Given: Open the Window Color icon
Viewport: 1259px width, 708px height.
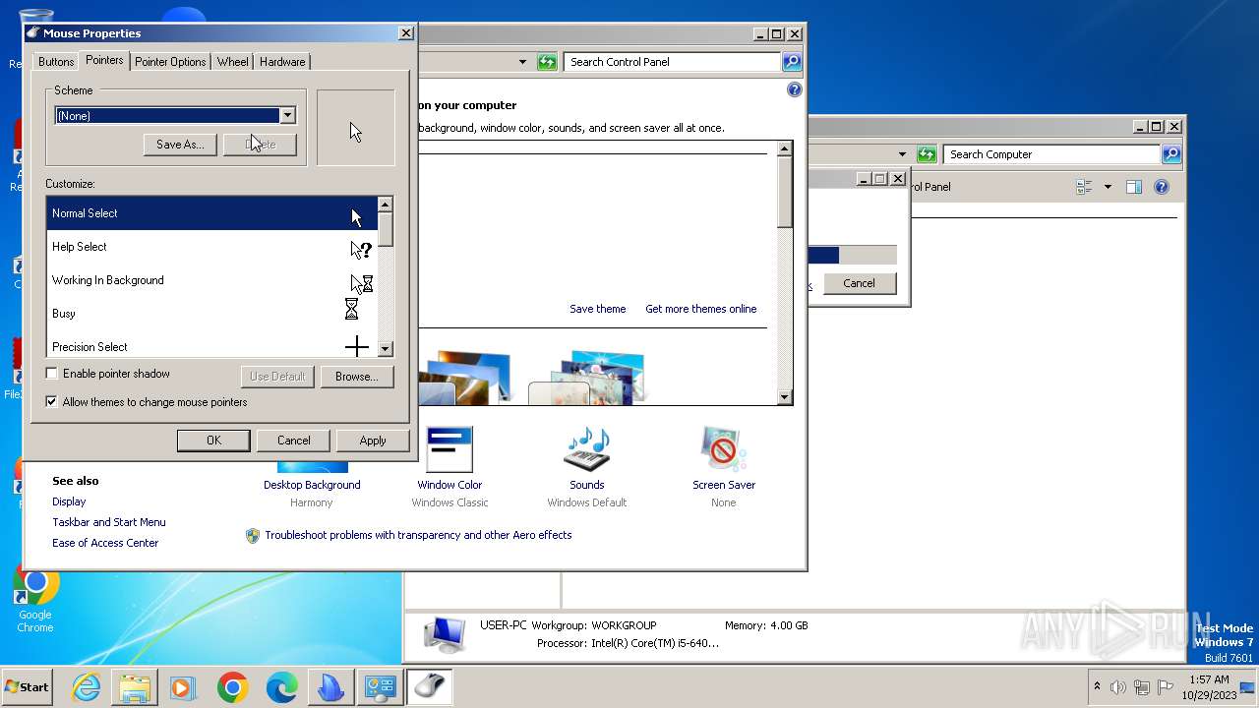Looking at the screenshot, I should click(x=450, y=449).
